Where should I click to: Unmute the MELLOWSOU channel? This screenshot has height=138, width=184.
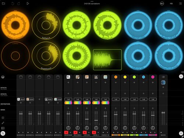[x=75, y=132]
